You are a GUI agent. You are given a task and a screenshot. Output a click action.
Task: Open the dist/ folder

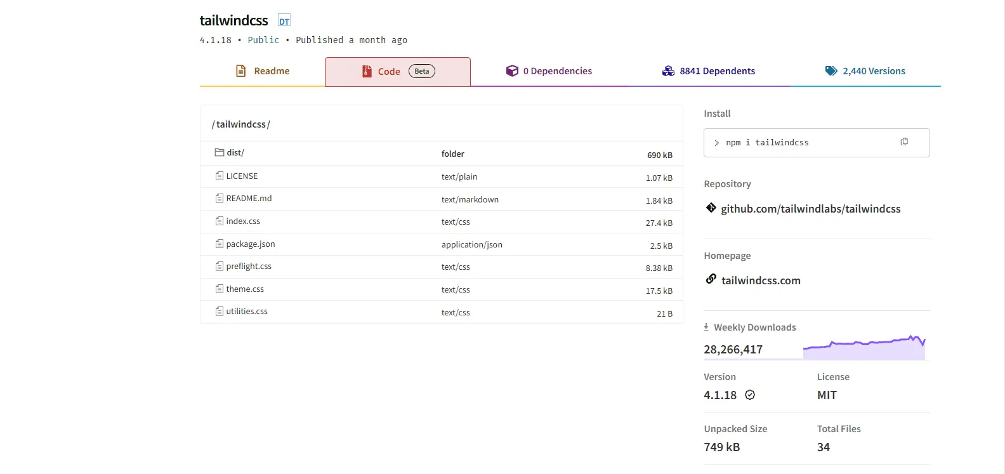click(x=235, y=153)
